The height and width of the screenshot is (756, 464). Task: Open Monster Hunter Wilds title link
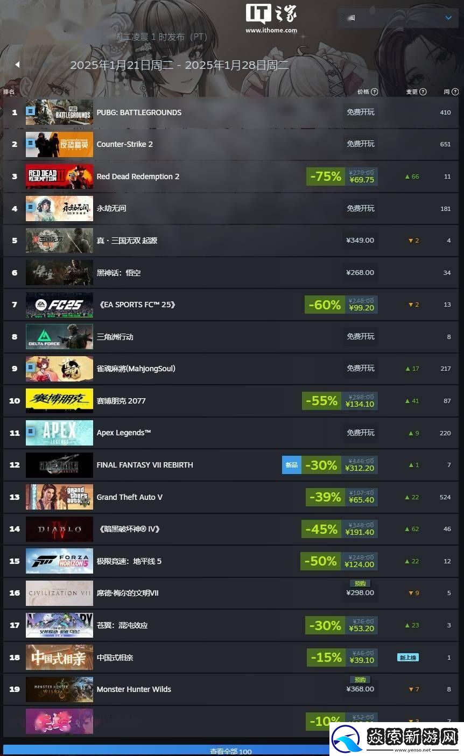(133, 689)
